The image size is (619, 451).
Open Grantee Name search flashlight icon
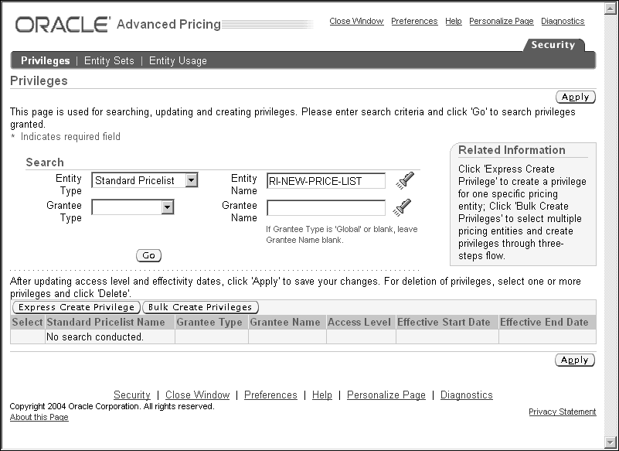[402, 207]
